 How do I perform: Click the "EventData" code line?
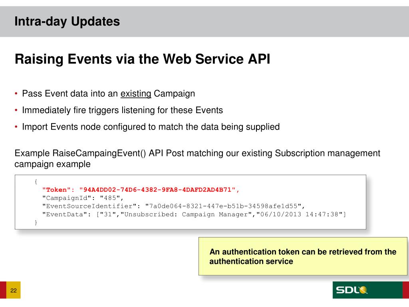click(194, 214)
